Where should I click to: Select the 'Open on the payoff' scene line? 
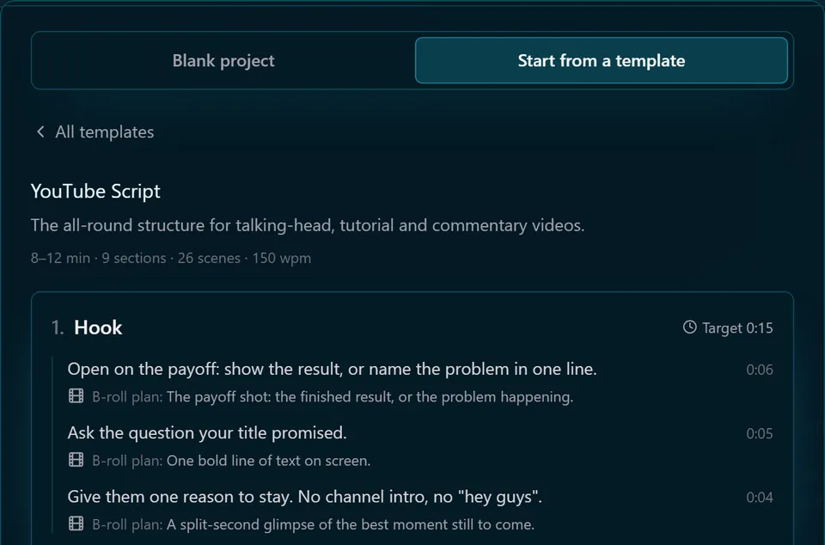point(332,370)
